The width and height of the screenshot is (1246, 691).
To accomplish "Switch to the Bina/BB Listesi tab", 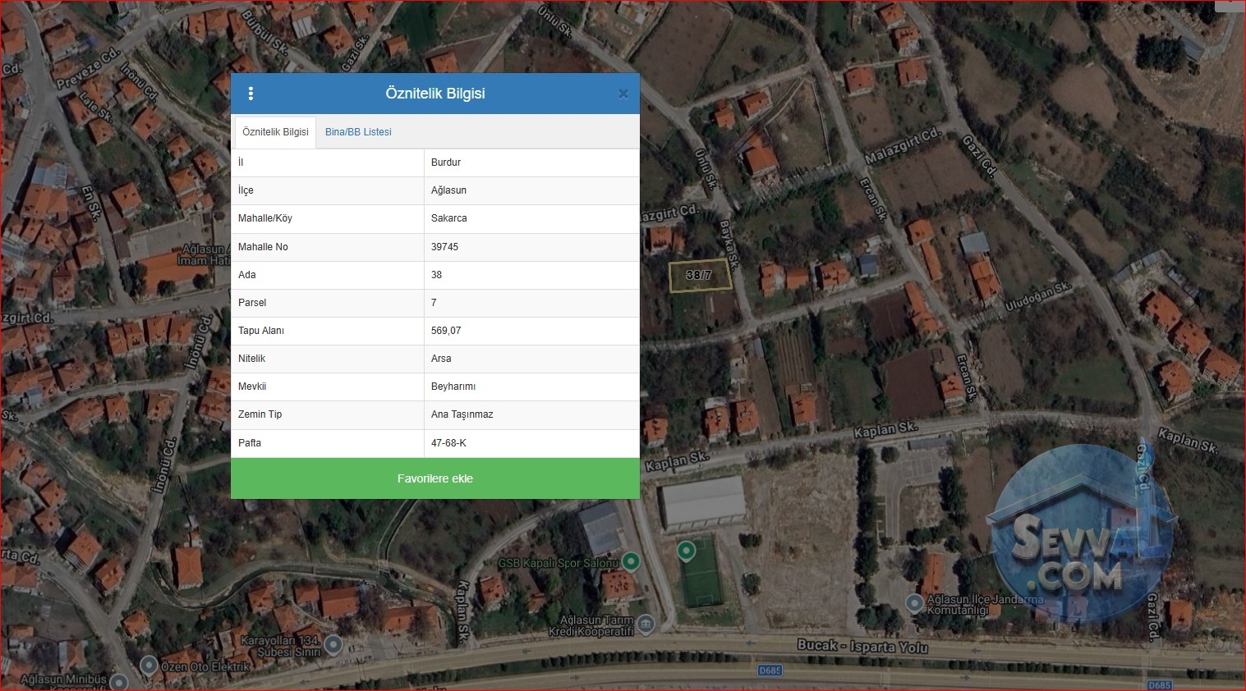I will 358,132.
